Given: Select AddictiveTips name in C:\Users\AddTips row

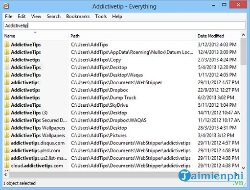Looking at the screenshot, I should (x=26, y=45).
